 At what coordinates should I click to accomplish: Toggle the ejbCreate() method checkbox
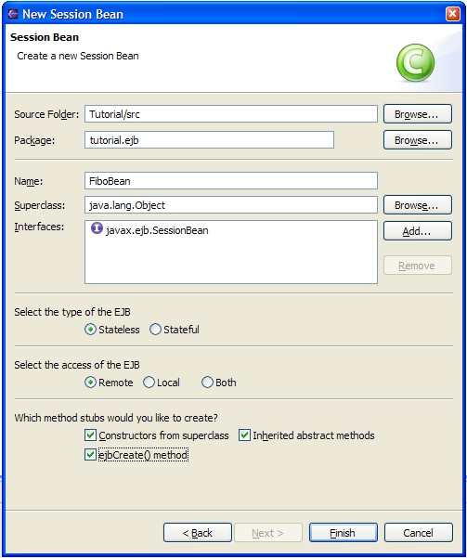pos(90,454)
